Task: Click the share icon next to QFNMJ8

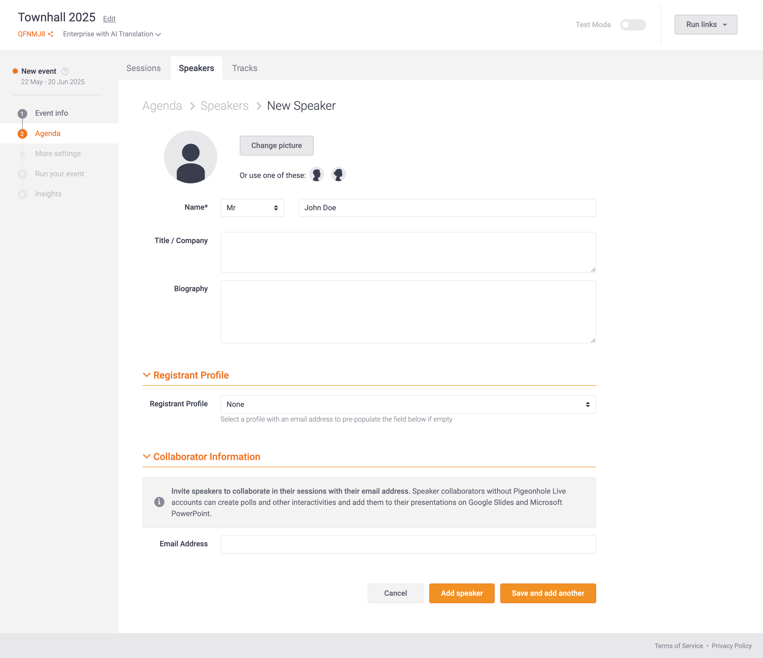Action: [51, 34]
